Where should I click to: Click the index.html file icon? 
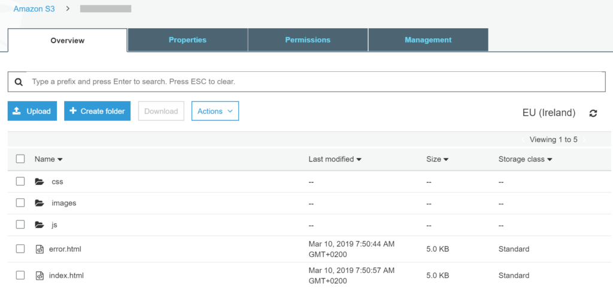(39, 275)
